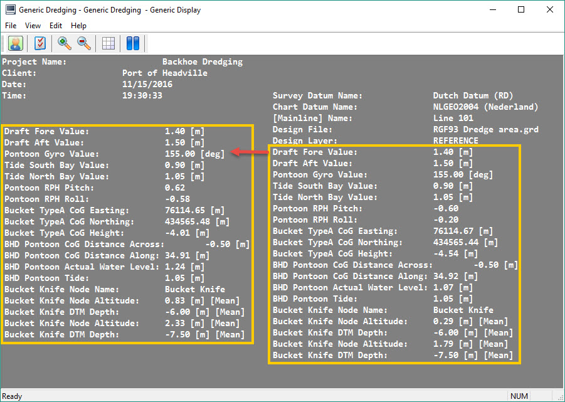This screenshot has height=402, width=565.
Task: Select the Design File RGF93 Dredge area.grd text
Action: [485, 130]
